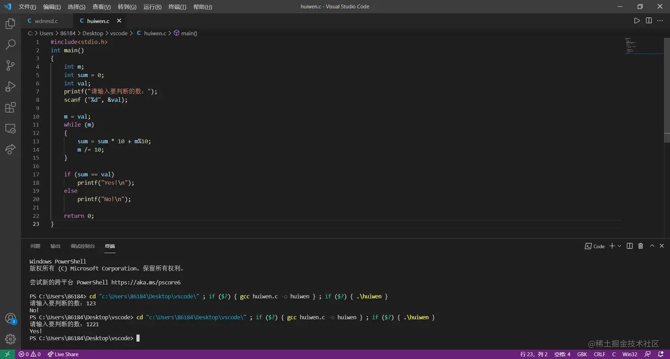Maximize the panel with the up chevron

pyautogui.click(x=652, y=246)
